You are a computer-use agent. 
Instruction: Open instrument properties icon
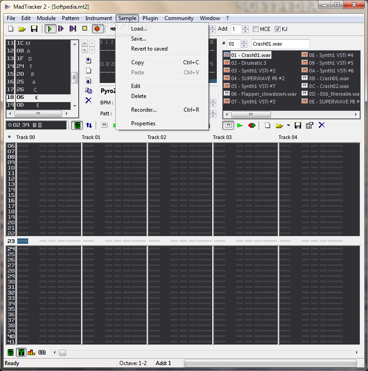[x=310, y=125]
